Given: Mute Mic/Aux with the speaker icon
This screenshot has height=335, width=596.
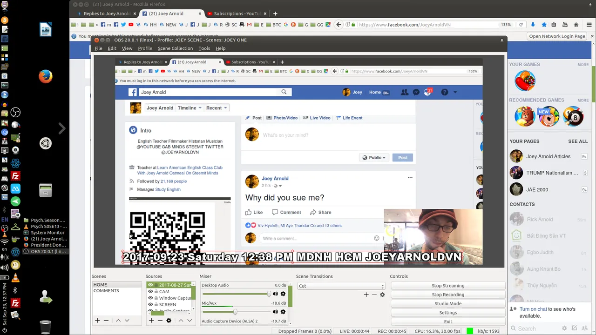Looking at the screenshot, I should click(275, 312).
